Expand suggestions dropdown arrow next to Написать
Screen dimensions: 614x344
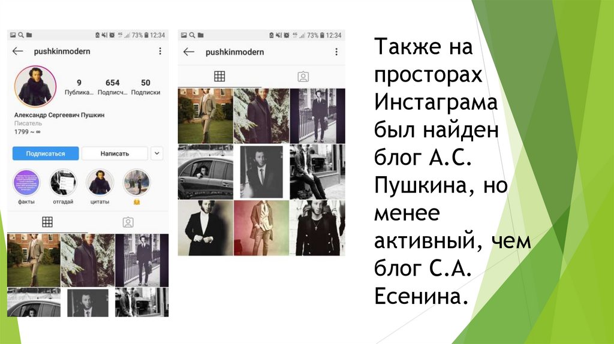[157, 153]
